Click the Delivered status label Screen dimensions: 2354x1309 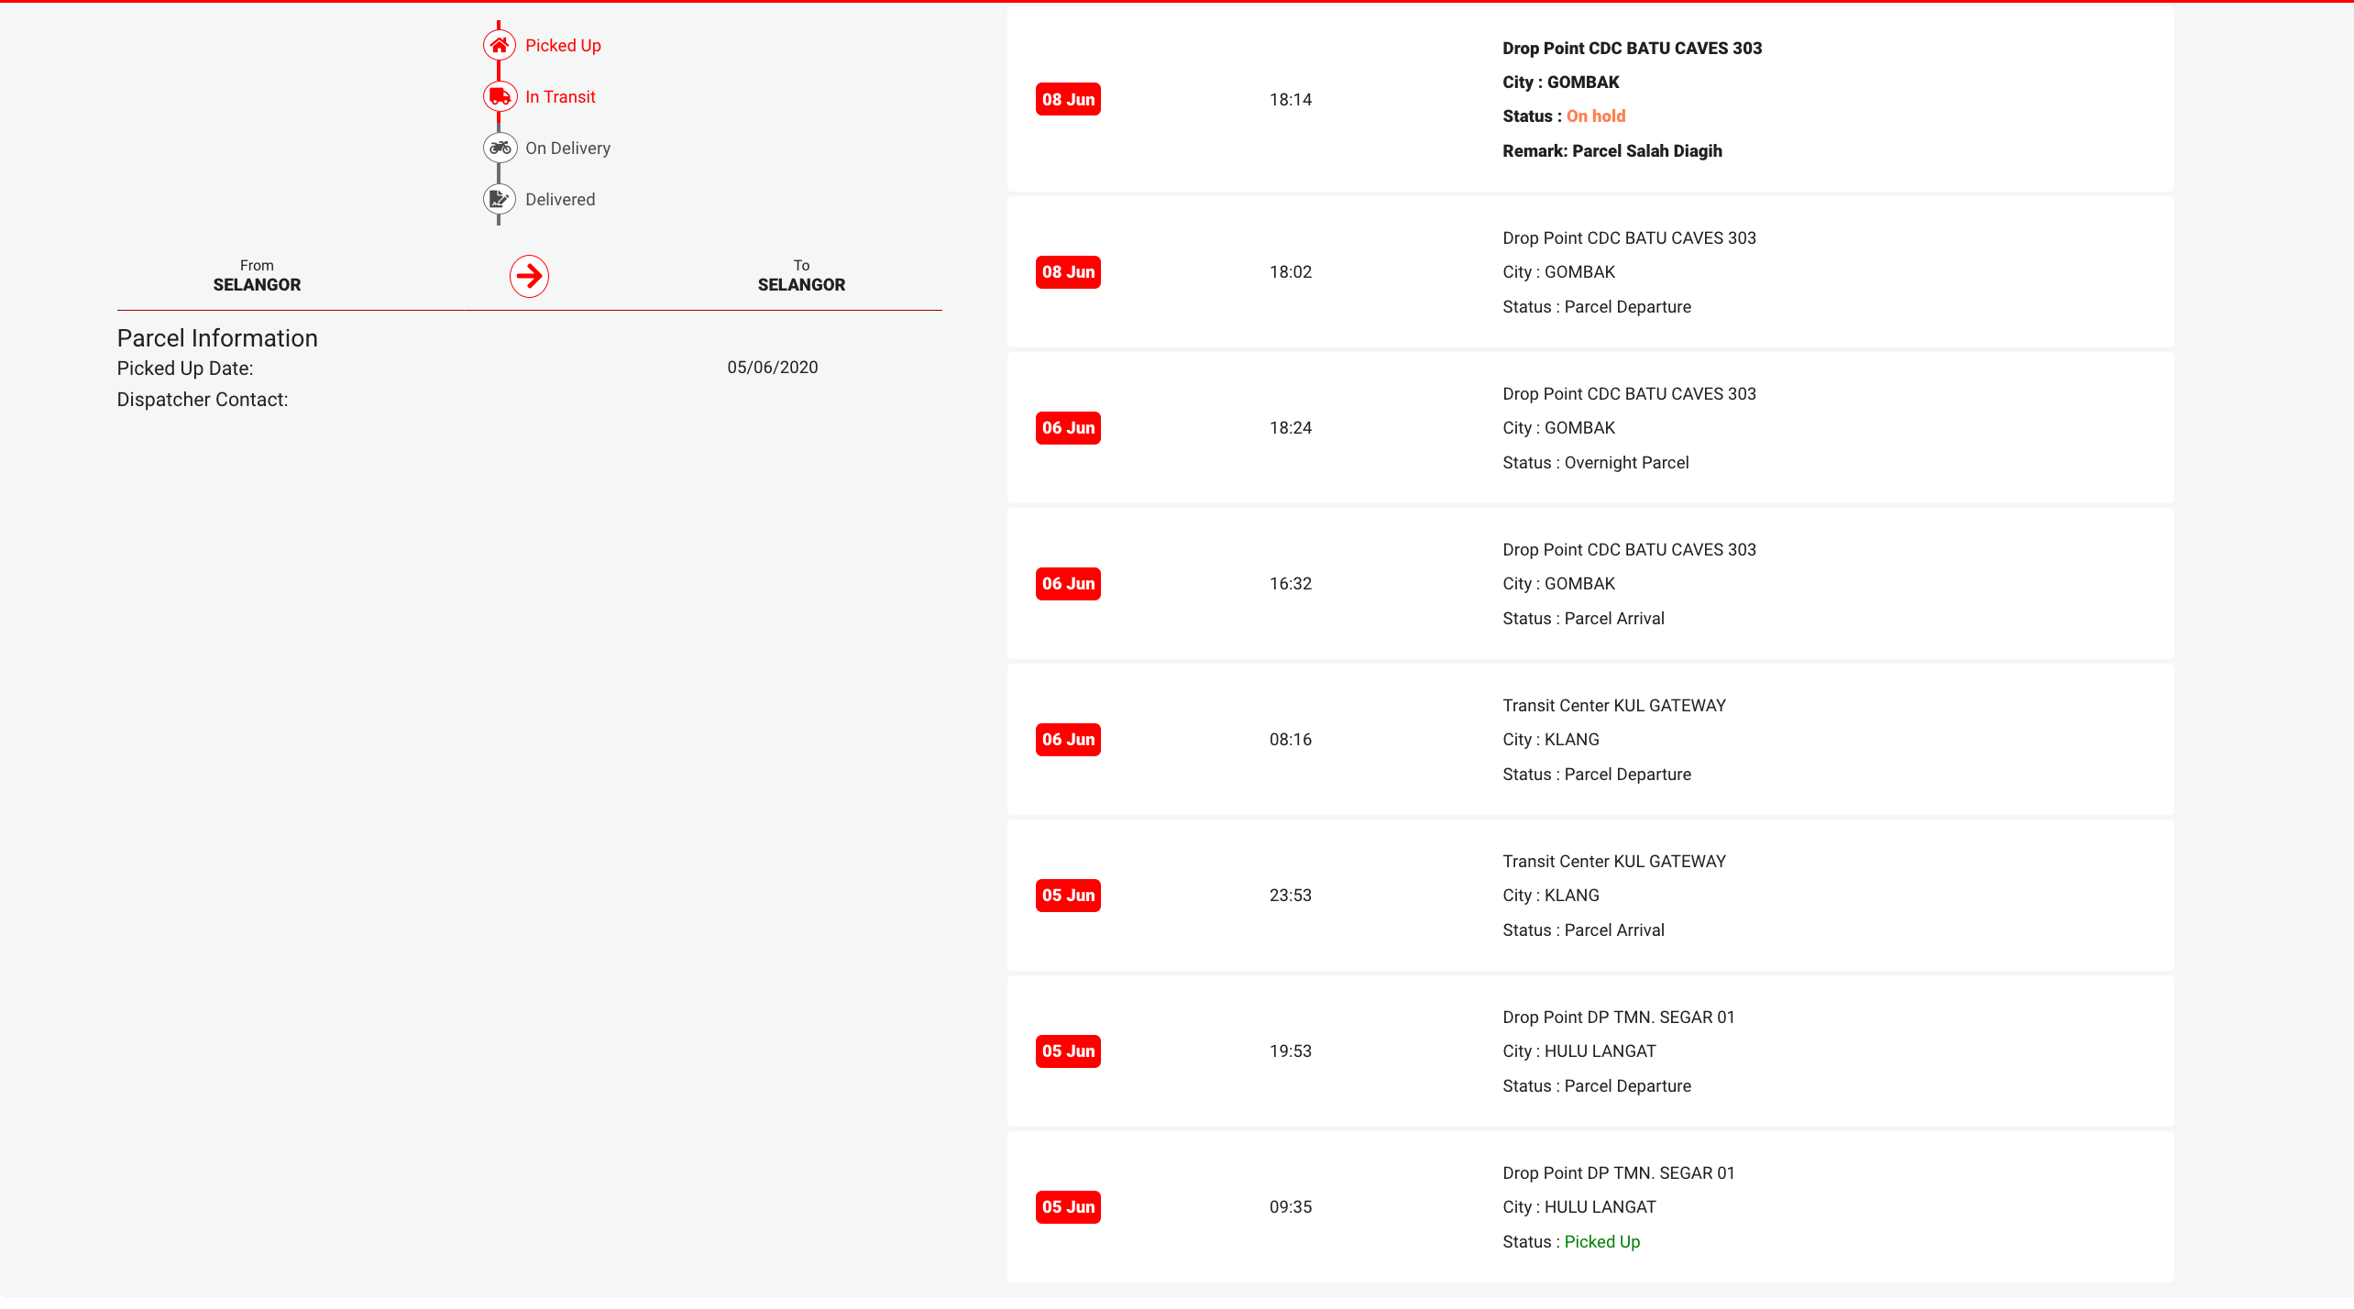coord(560,200)
